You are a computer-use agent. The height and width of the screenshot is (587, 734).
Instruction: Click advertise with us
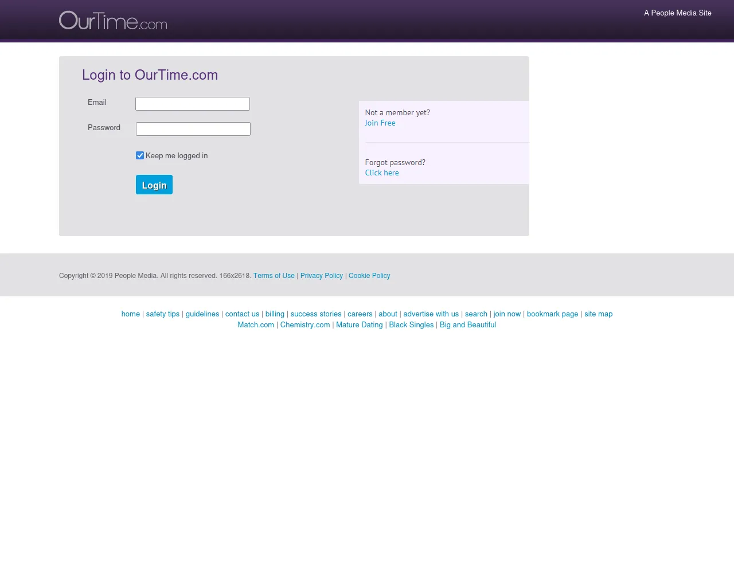pyautogui.click(x=431, y=314)
